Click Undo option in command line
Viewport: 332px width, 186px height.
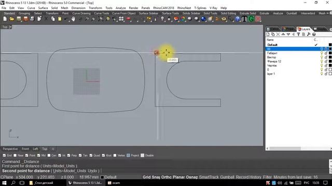92,171
